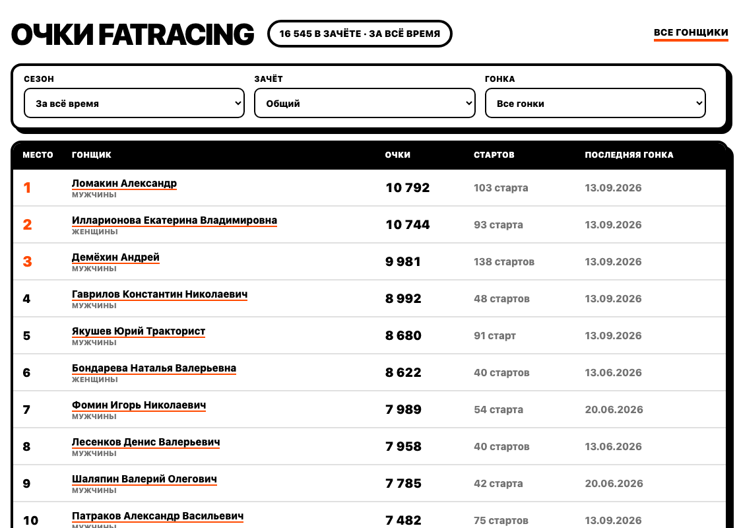Click the points value 7 989
Image resolution: width=739 pixels, height=528 pixels.
[403, 409]
